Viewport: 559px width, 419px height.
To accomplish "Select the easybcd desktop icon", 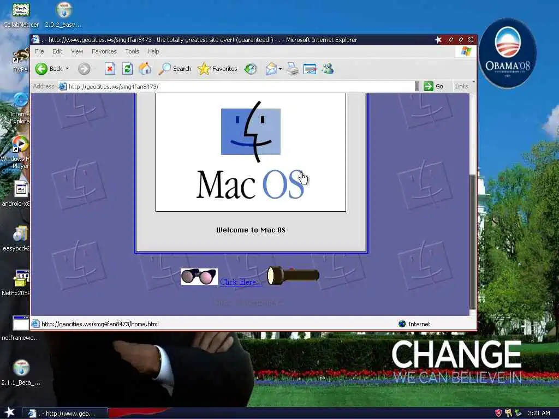I will pos(17,238).
